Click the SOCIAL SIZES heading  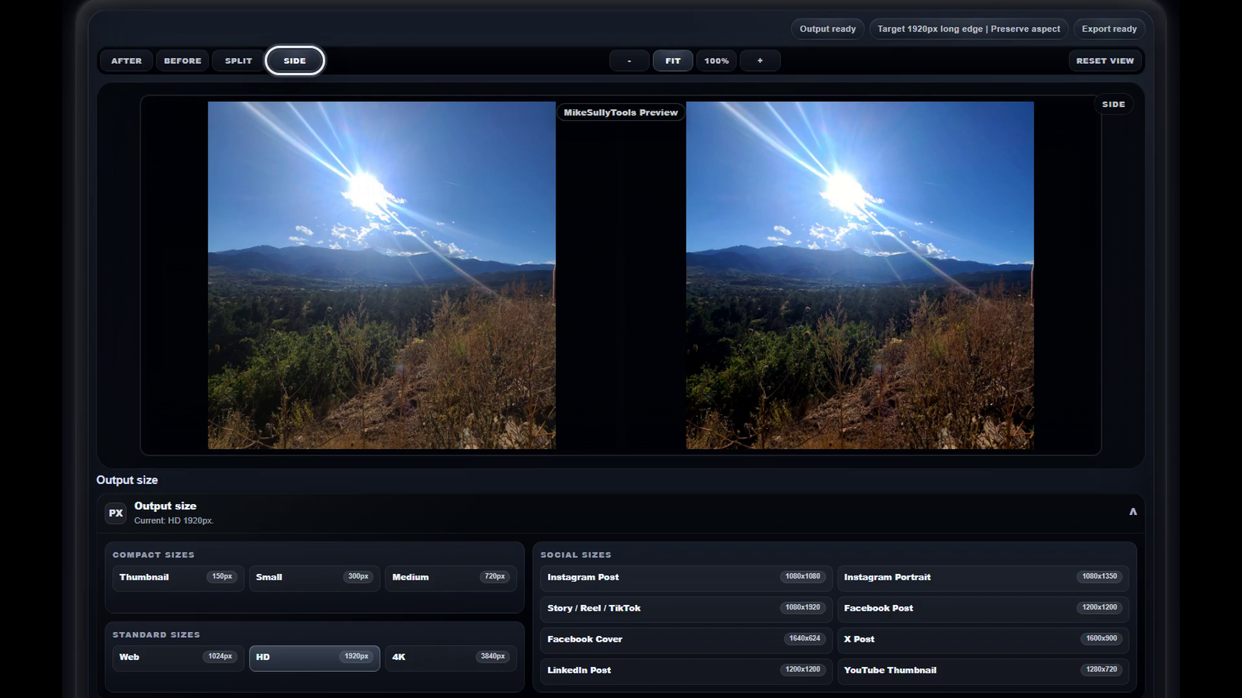(x=576, y=555)
